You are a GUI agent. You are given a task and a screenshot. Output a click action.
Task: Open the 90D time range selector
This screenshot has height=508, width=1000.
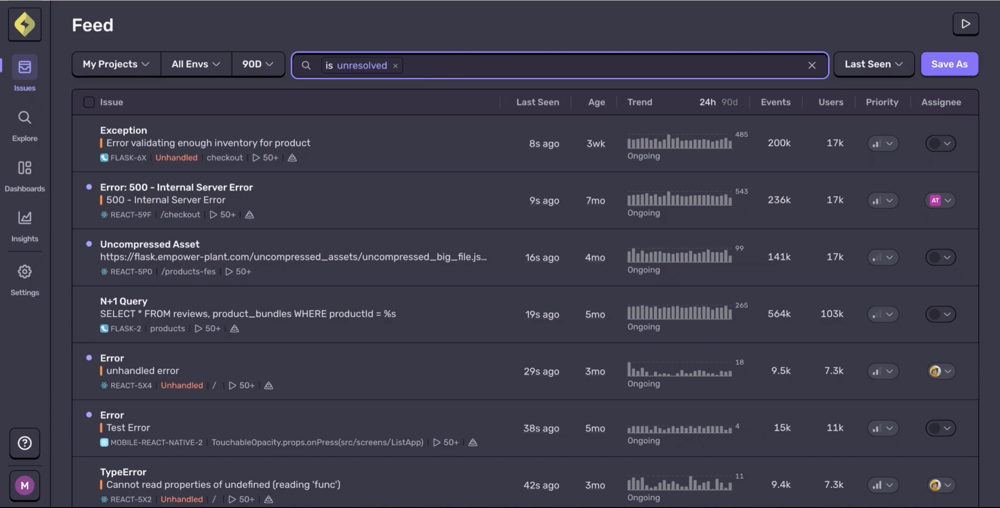pyautogui.click(x=257, y=64)
